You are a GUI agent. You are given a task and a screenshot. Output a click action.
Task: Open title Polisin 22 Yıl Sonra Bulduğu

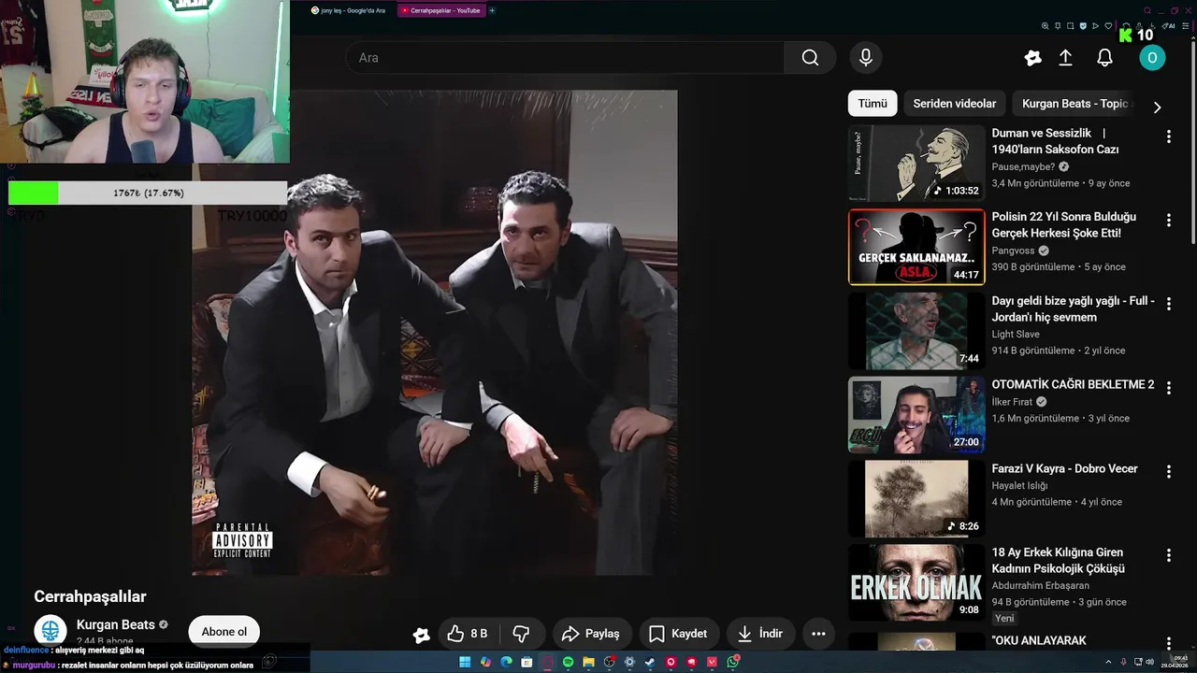coord(1064,225)
